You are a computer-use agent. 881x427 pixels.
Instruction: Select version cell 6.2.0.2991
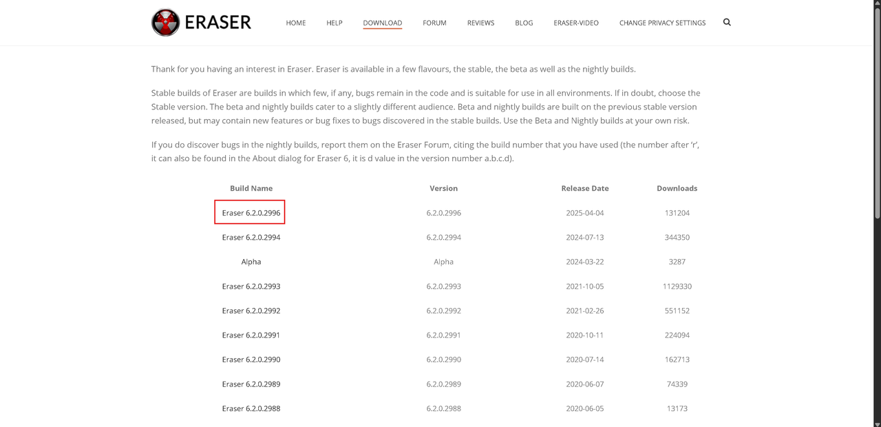[x=444, y=335]
